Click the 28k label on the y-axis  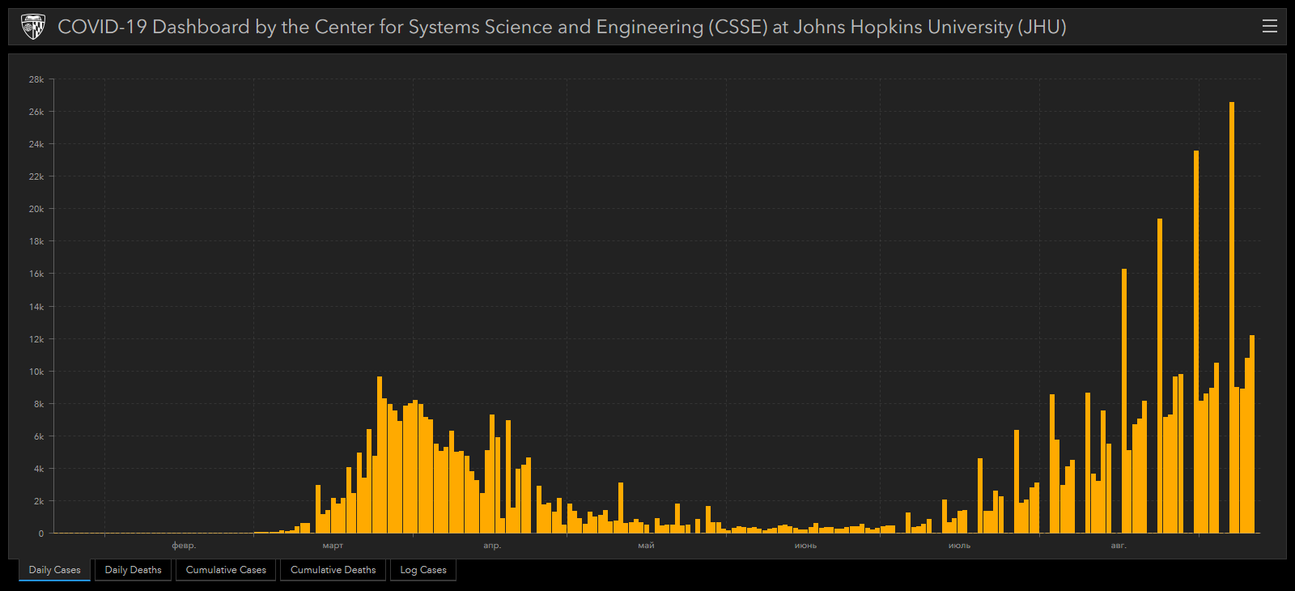point(36,79)
